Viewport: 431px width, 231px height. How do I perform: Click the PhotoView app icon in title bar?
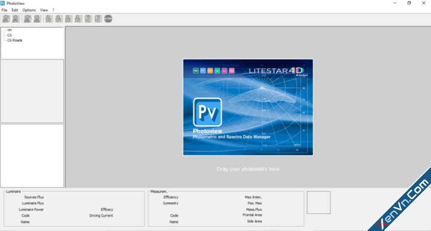click(3, 3)
